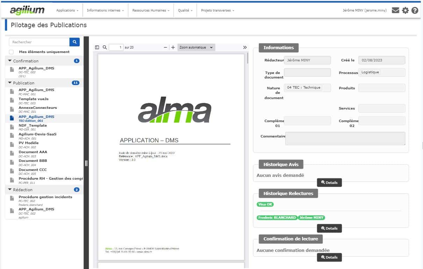423x269 pixels.
Task: Enable the 'Mes éléments uniquement' checkbox
Action: click(10, 51)
